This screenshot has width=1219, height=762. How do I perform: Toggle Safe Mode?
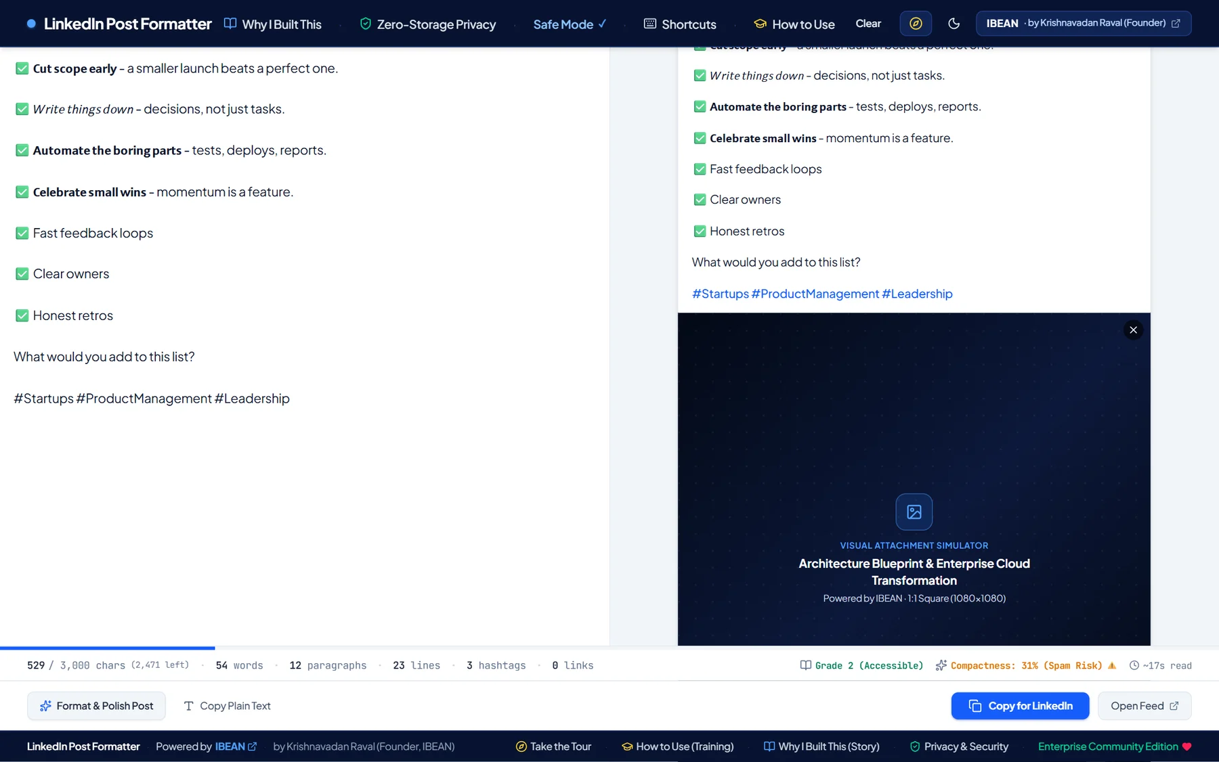[x=570, y=24]
